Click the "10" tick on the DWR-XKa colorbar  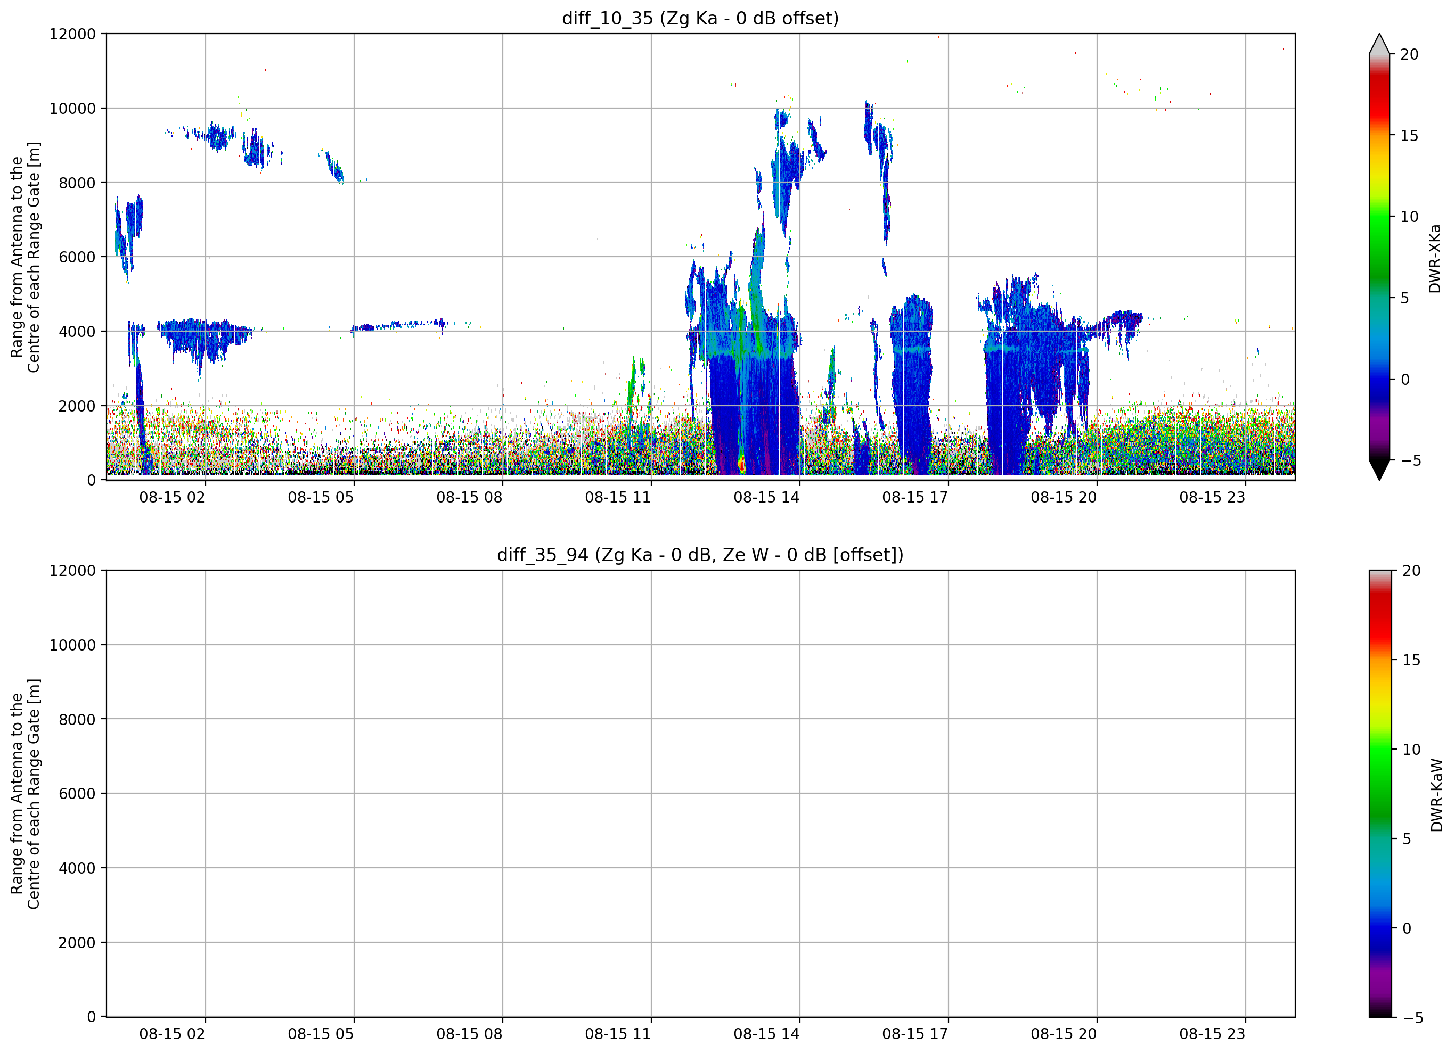1409,217
